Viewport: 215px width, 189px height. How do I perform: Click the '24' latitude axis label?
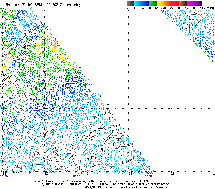(2, 108)
